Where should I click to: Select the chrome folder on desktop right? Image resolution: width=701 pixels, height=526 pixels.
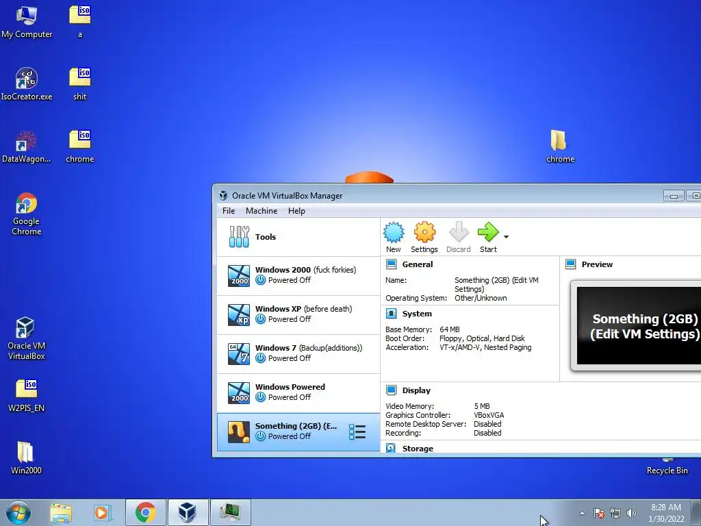click(x=560, y=147)
